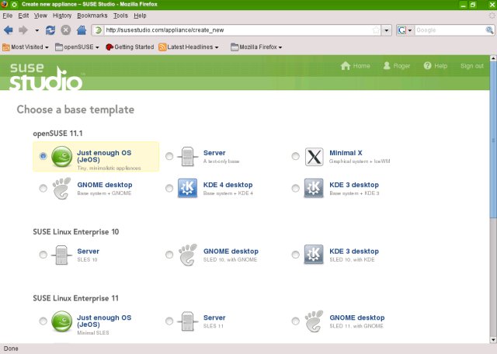Go to the browser Home page icon
497x354 pixels.
[x=82, y=30]
